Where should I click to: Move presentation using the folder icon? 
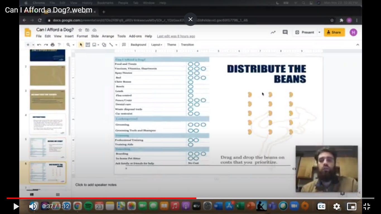click(x=87, y=30)
